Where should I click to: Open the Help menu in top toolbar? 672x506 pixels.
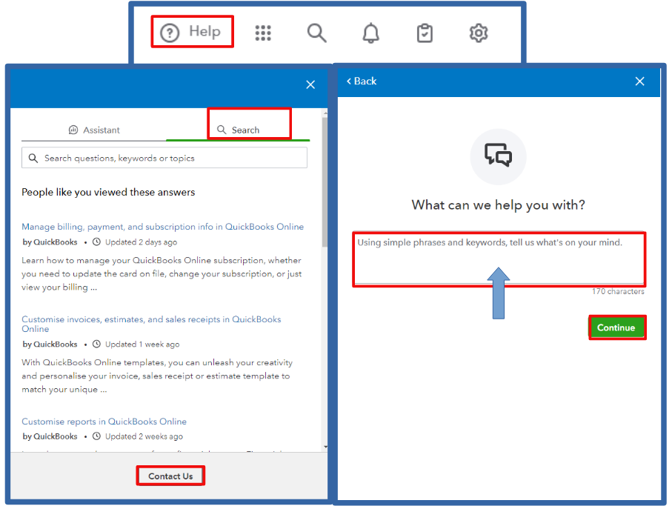click(190, 32)
